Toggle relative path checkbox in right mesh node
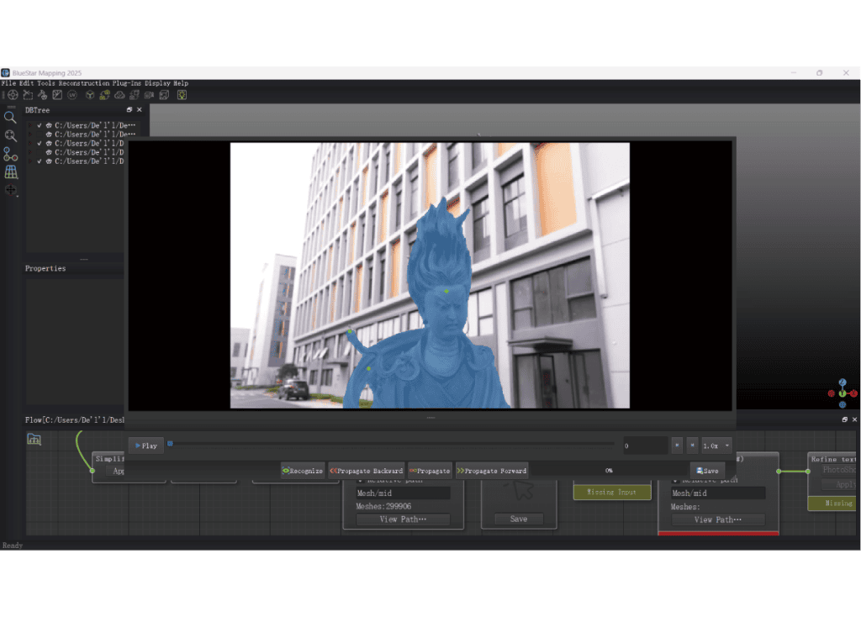861x617 pixels. [x=675, y=481]
